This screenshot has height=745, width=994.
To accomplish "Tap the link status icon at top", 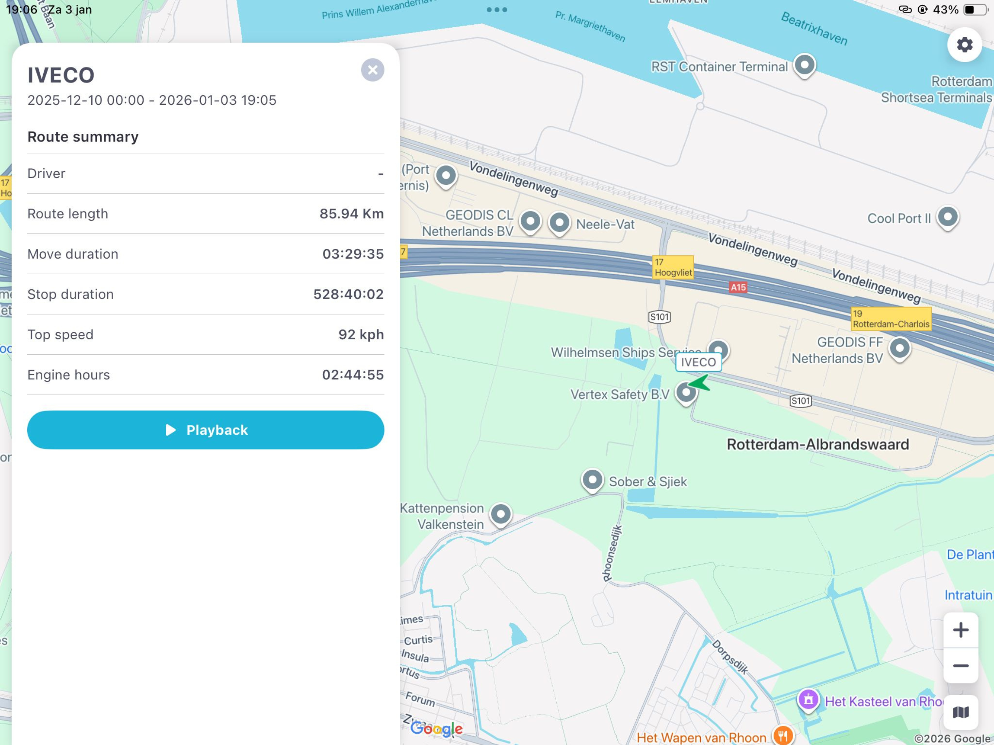I will point(904,9).
